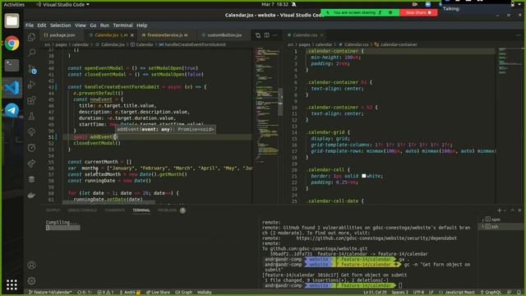Open the Explorer view in activity bar
Viewport: 526px width, 296px height.
[31, 37]
